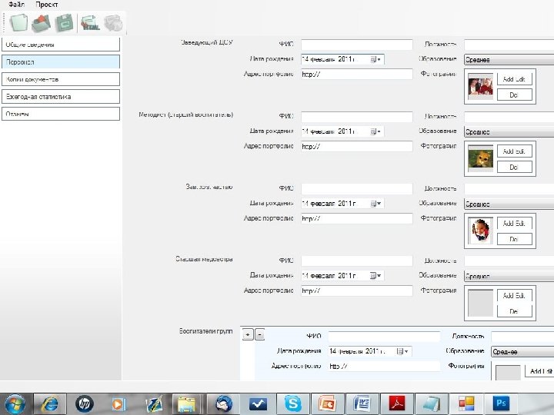The width and height of the screenshot is (554, 415).
Task: Click Add/Edit photo button for Методист
Action: tap(515, 151)
